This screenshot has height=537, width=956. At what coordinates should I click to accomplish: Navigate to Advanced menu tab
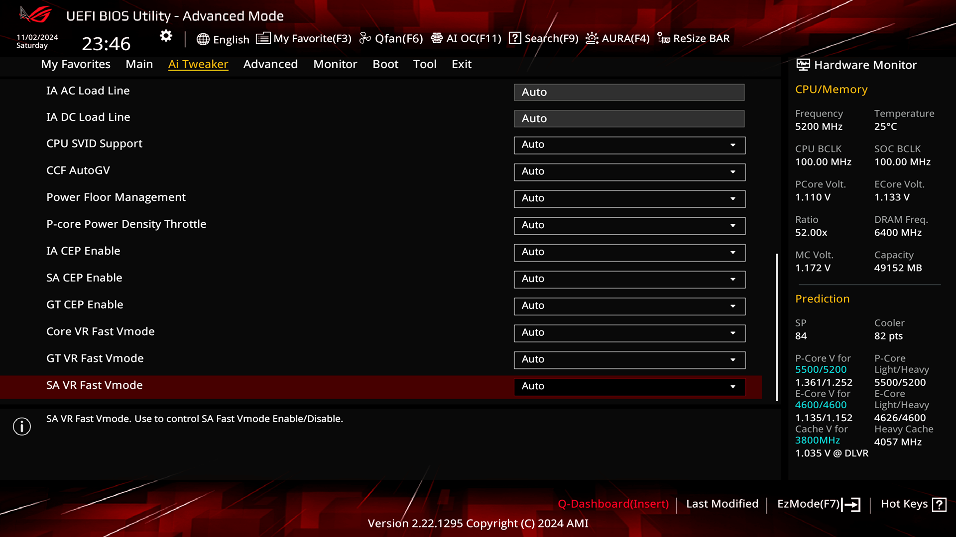pyautogui.click(x=270, y=64)
